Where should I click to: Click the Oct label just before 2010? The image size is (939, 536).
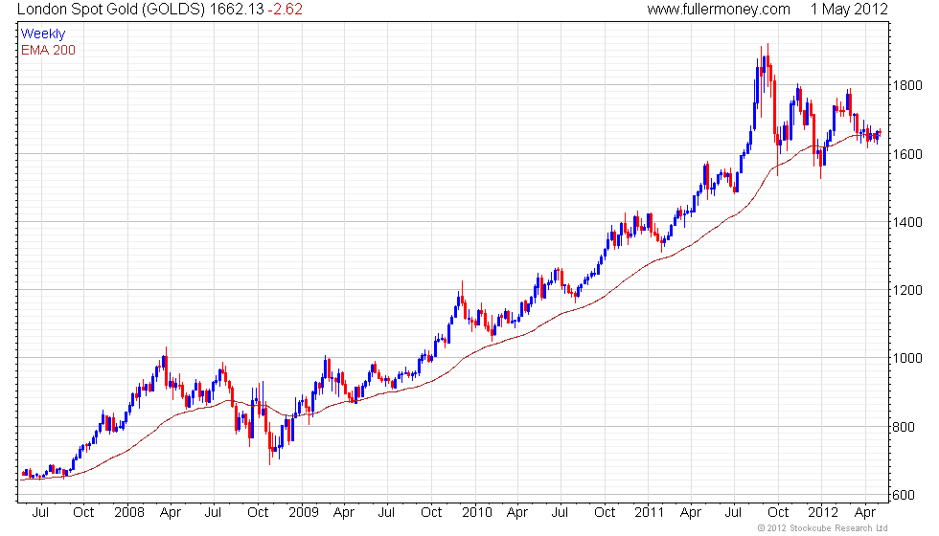(431, 513)
